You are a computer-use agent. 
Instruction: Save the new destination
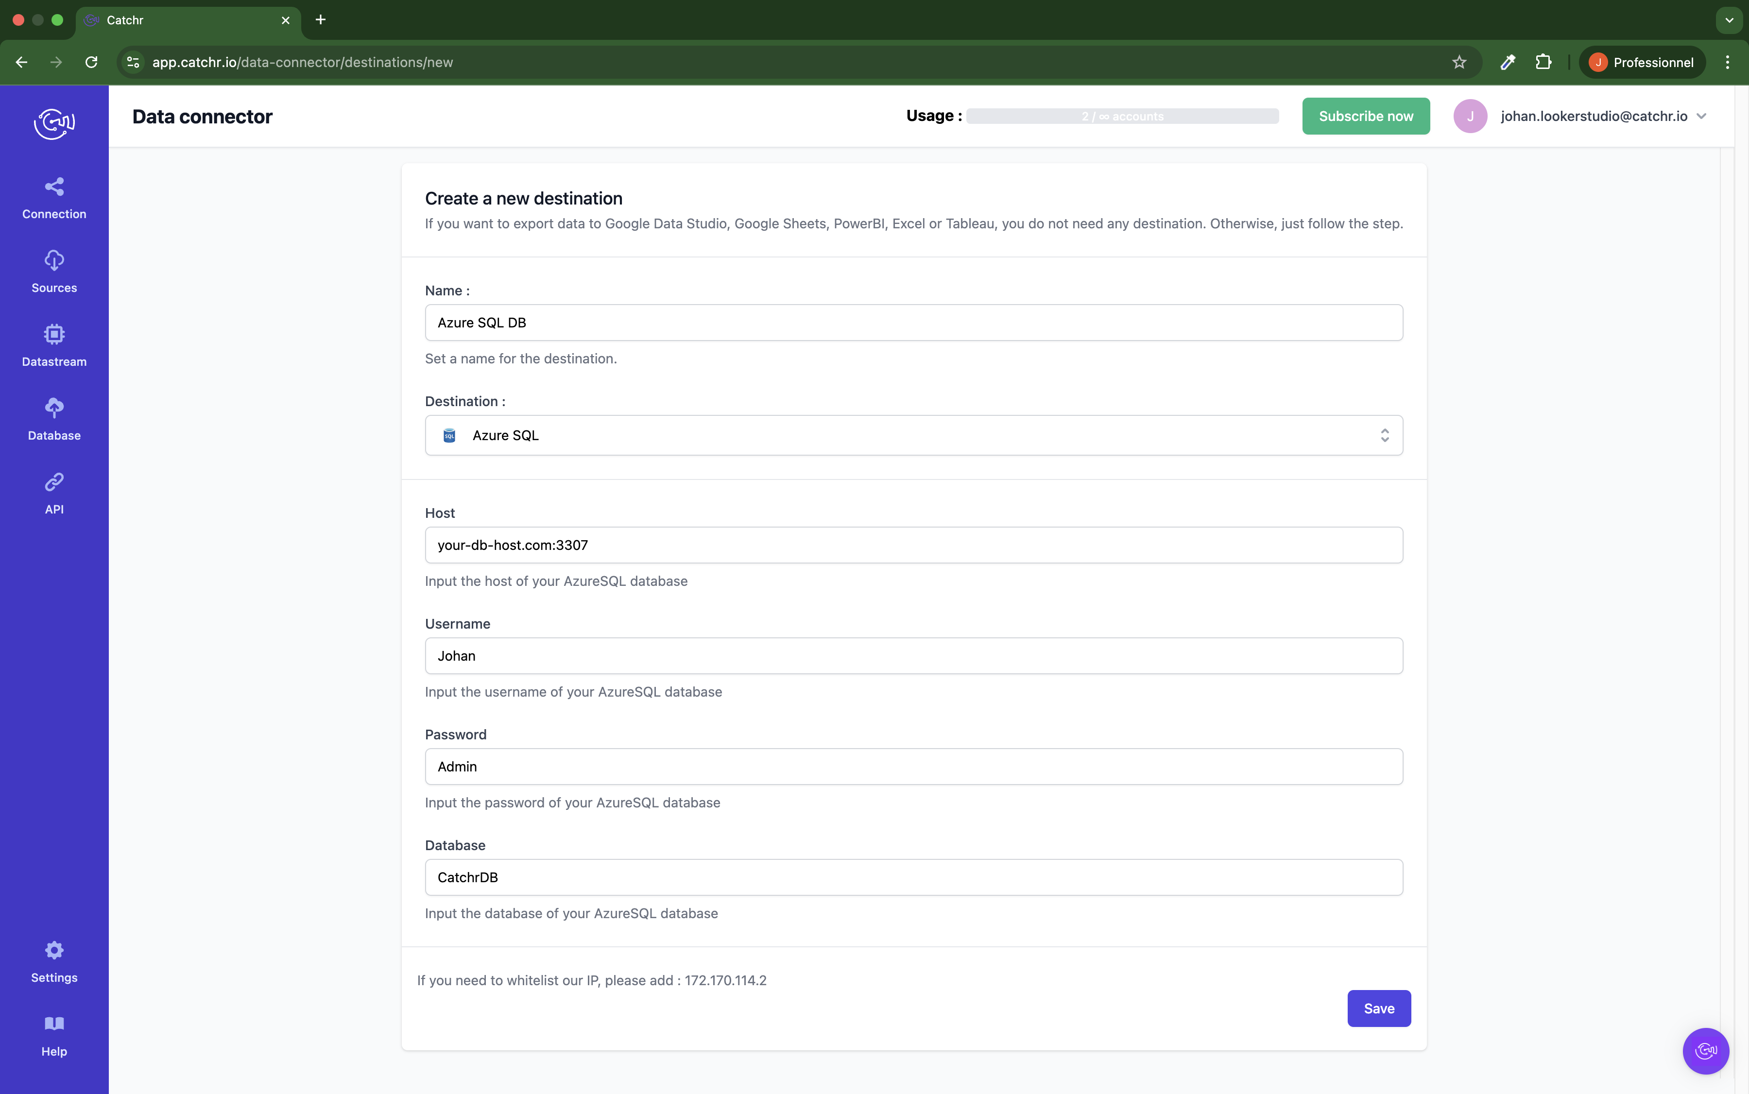point(1378,1008)
